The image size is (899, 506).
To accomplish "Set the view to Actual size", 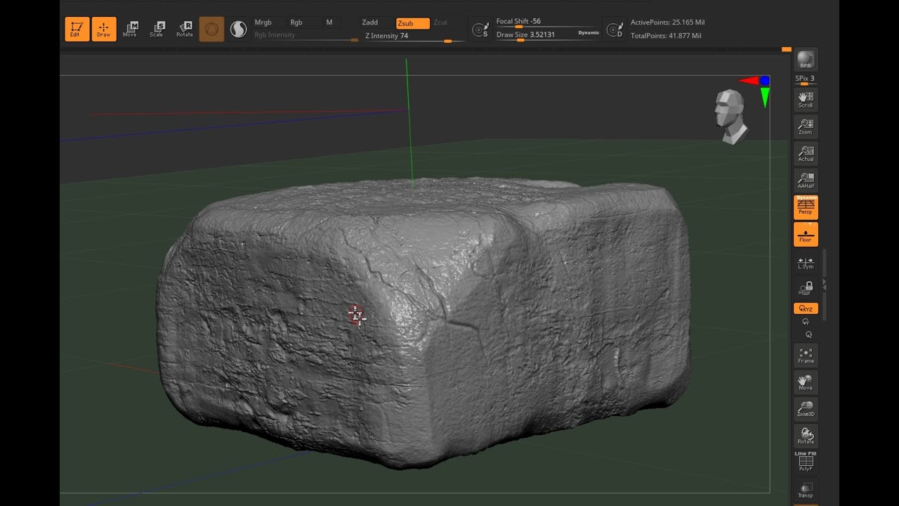I will [x=806, y=153].
